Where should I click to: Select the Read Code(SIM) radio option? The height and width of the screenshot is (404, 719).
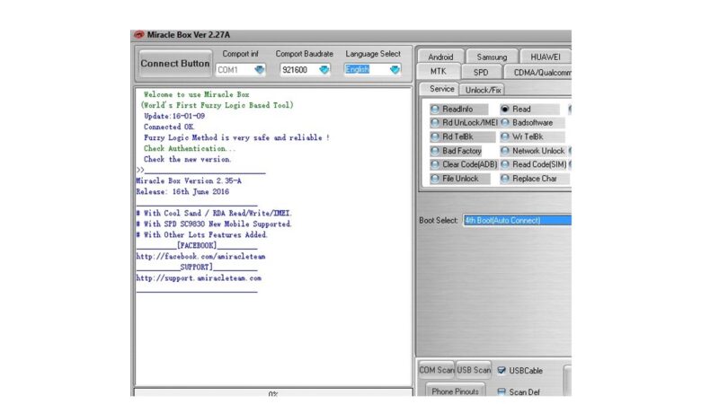click(x=534, y=164)
